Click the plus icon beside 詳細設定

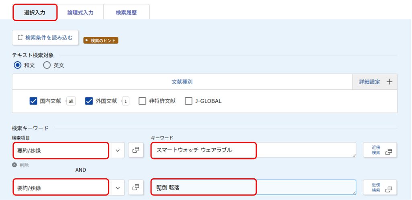coord(389,82)
